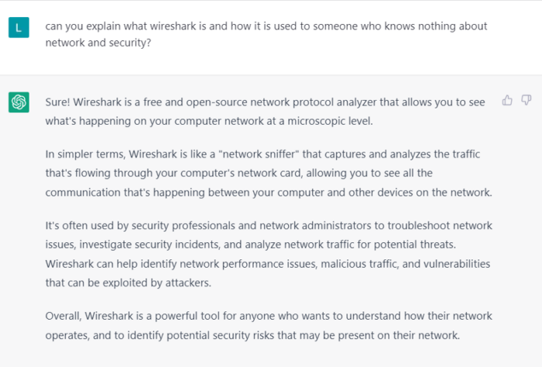Click the thumbs up icon
The image size is (542, 367).
507,100
